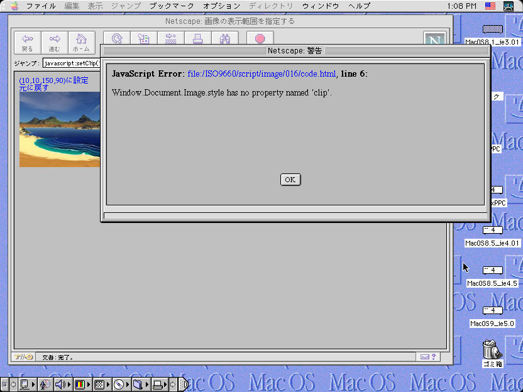Click the Forward (進む) toolbar button
The width and height of the screenshot is (523, 392).
(x=54, y=43)
